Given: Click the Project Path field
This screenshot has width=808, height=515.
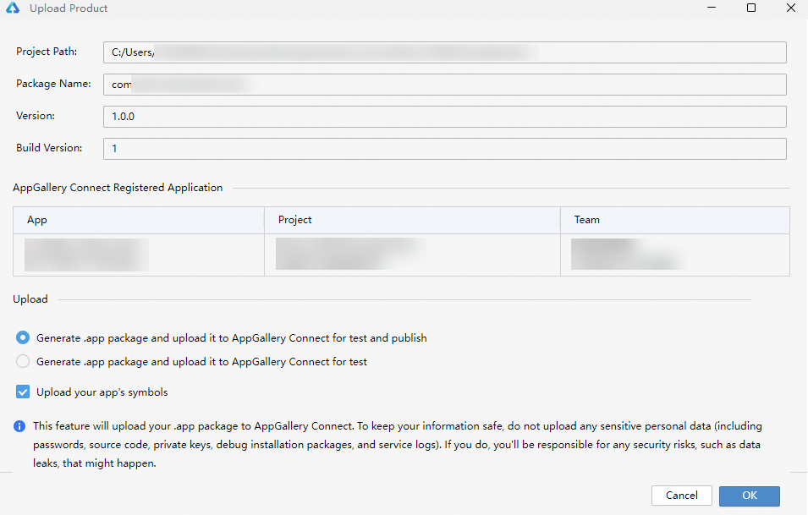Looking at the screenshot, I should (x=444, y=52).
